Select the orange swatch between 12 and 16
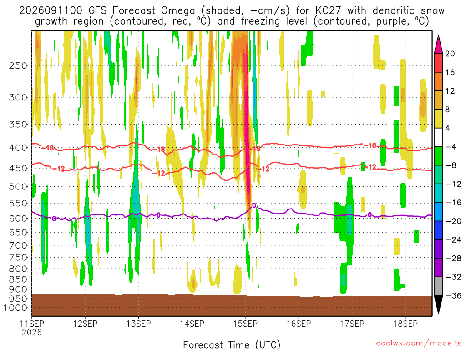Viewport: 466px width, 349px height. click(x=438, y=82)
